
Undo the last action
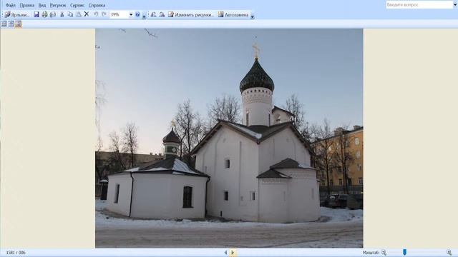pyautogui.click(x=96, y=14)
